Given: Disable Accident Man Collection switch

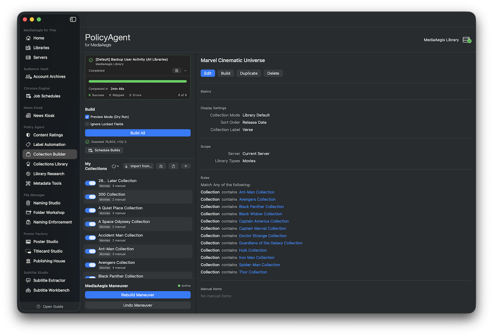Looking at the screenshot, I should tap(91, 238).
